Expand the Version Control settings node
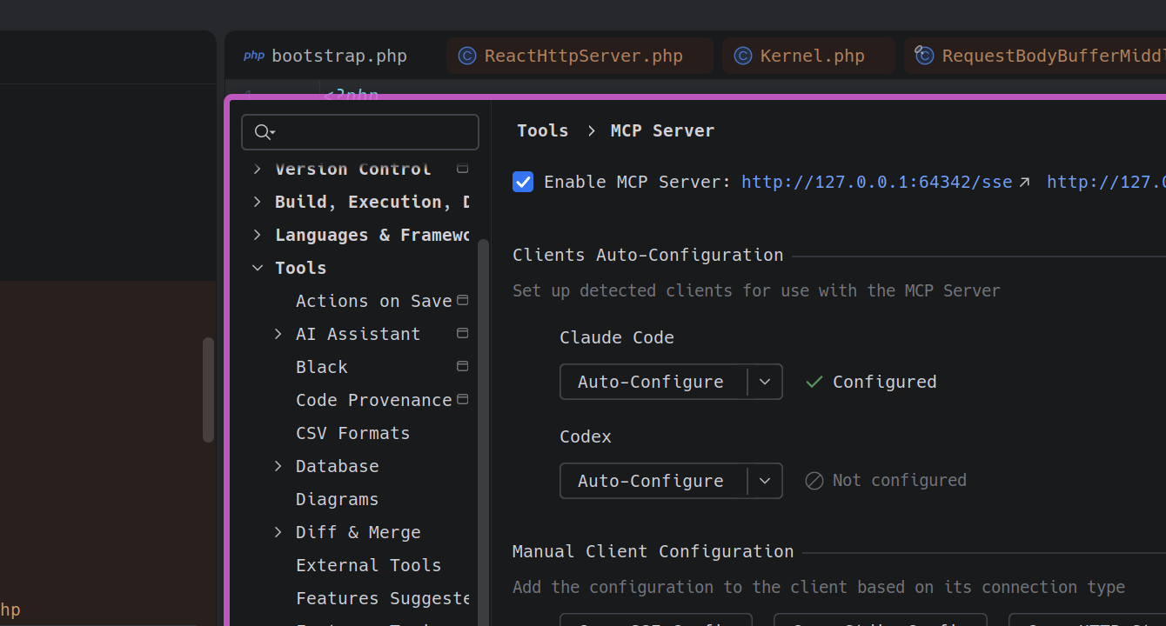Image resolution: width=1166 pixels, height=626 pixels. (258, 169)
